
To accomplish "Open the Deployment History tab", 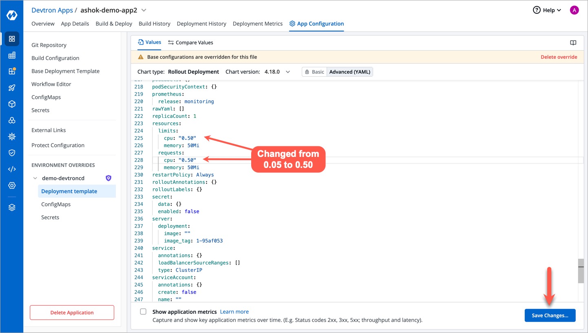I will coord(201,24).
